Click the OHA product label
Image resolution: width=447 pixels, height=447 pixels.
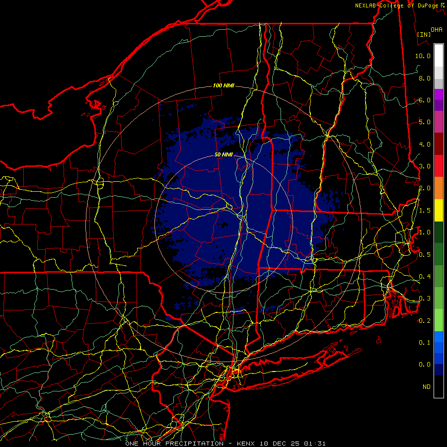point(437,30)
